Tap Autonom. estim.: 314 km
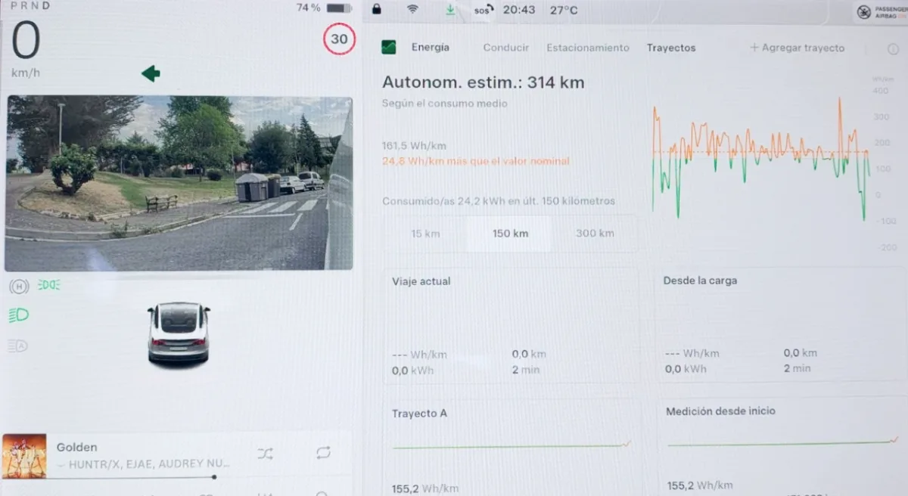 coord(484,82)
